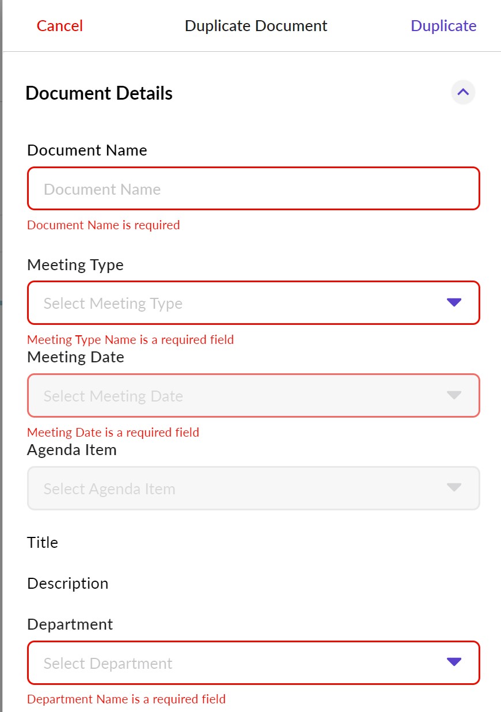Viewport: 501px width, 712px height.
Task: Click the Duplicate button at top right
Action: [443, 26]
